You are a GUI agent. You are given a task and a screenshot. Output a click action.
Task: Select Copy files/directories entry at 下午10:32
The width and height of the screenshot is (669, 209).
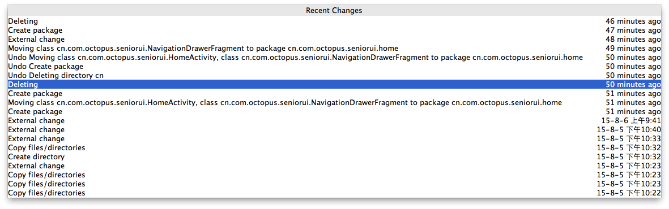[334, 147]
